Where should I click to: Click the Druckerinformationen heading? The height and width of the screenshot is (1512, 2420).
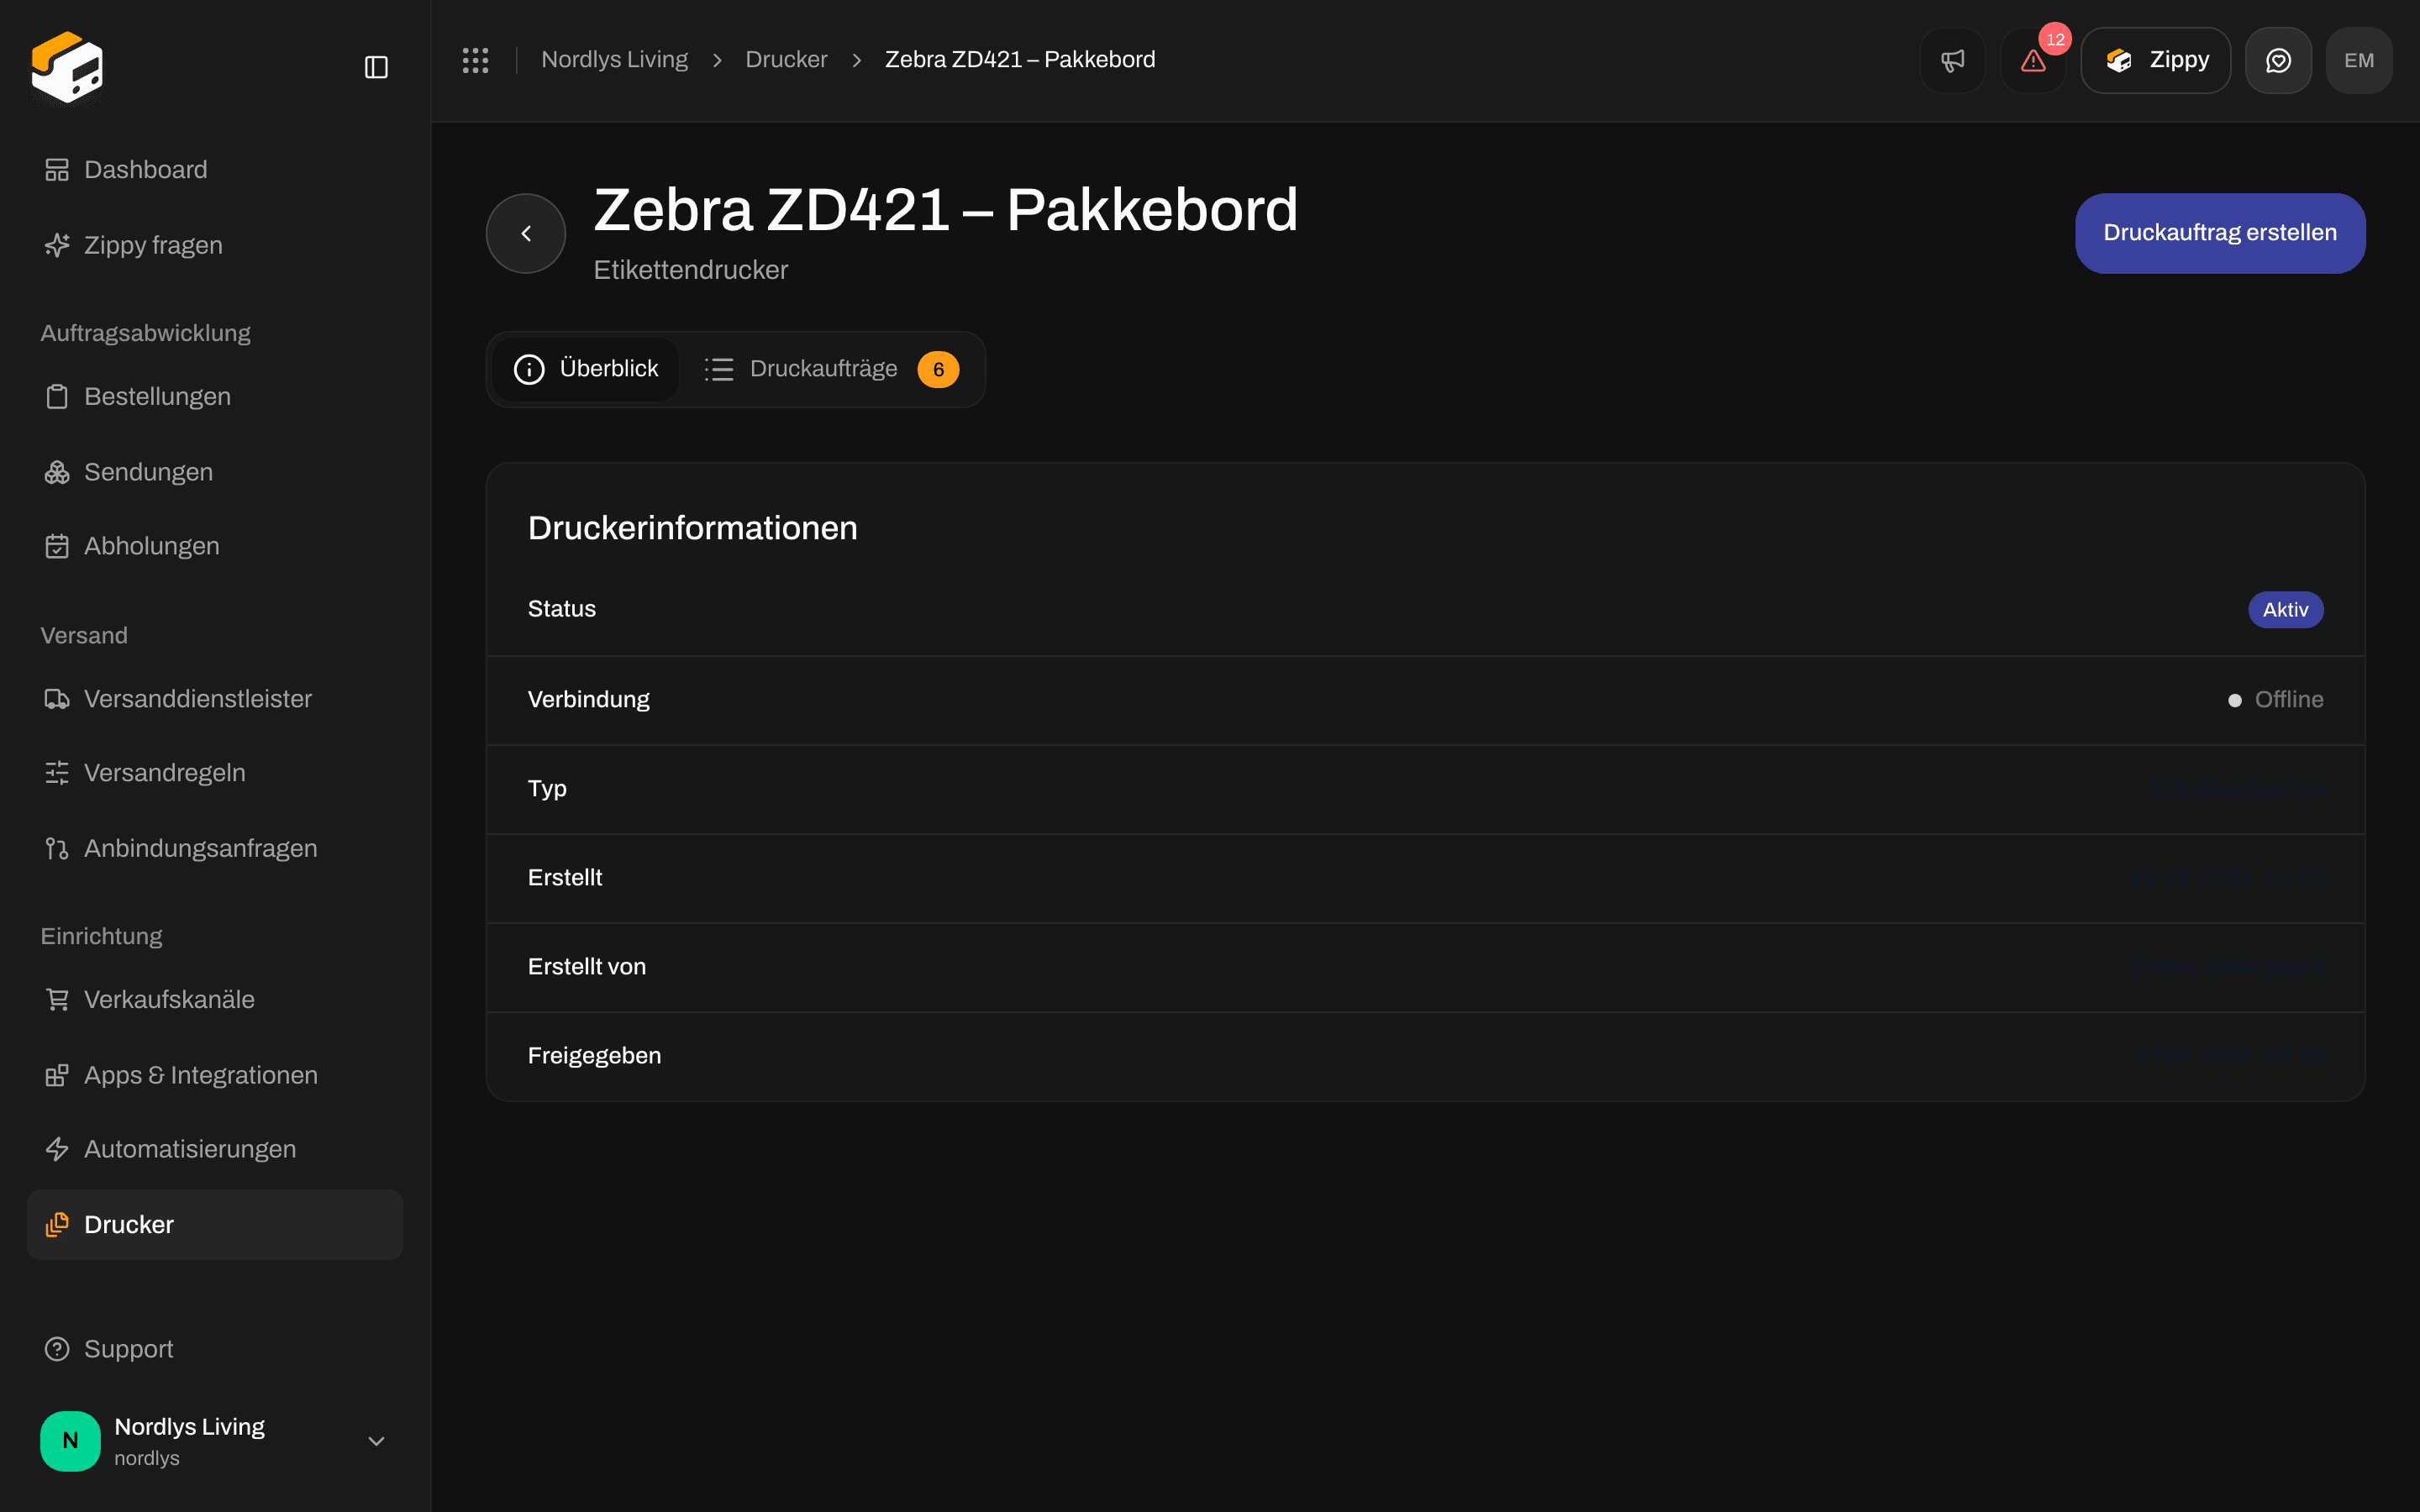693,528
